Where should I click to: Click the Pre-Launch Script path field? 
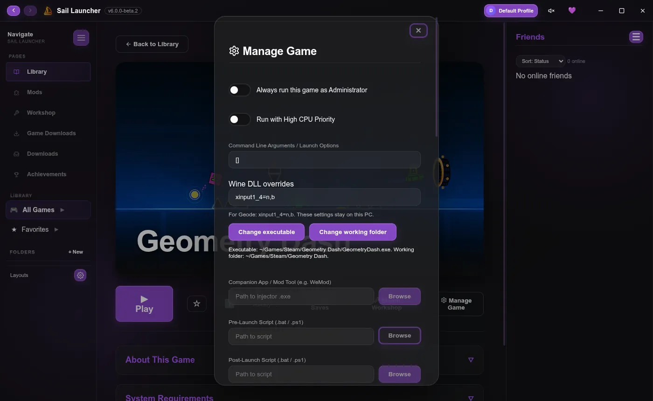pyautogui.click(x=301, y=336)
